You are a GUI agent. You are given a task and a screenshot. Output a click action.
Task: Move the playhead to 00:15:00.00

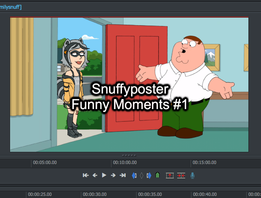pyautogui.click(x=204, y=162)
